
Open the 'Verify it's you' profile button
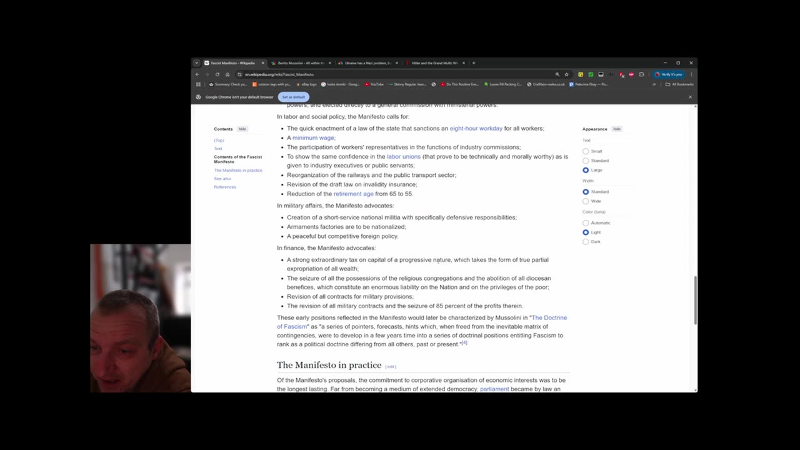(x=669, y=74)
